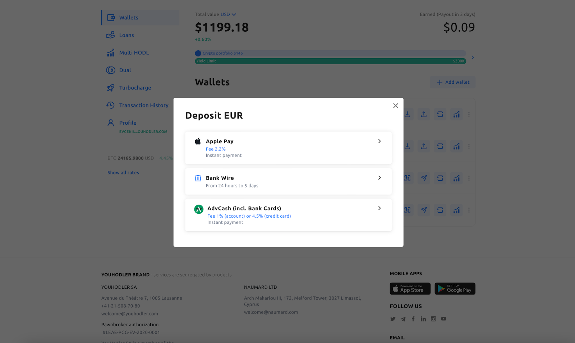This screenshot has height=343, width=575.
Task: Click Multi HODL chart icon in first wallet row
Action: tap(456, 114)
